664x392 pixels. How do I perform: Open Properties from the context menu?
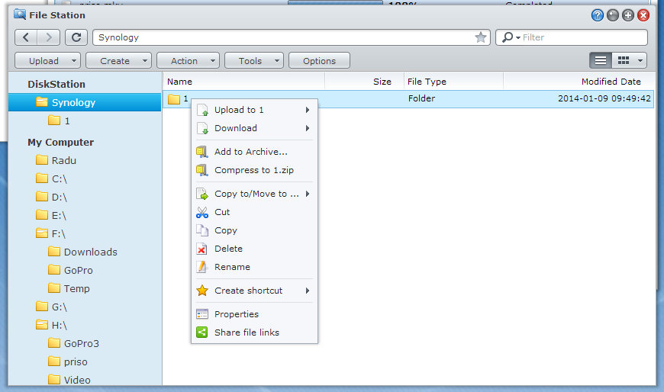254,314
